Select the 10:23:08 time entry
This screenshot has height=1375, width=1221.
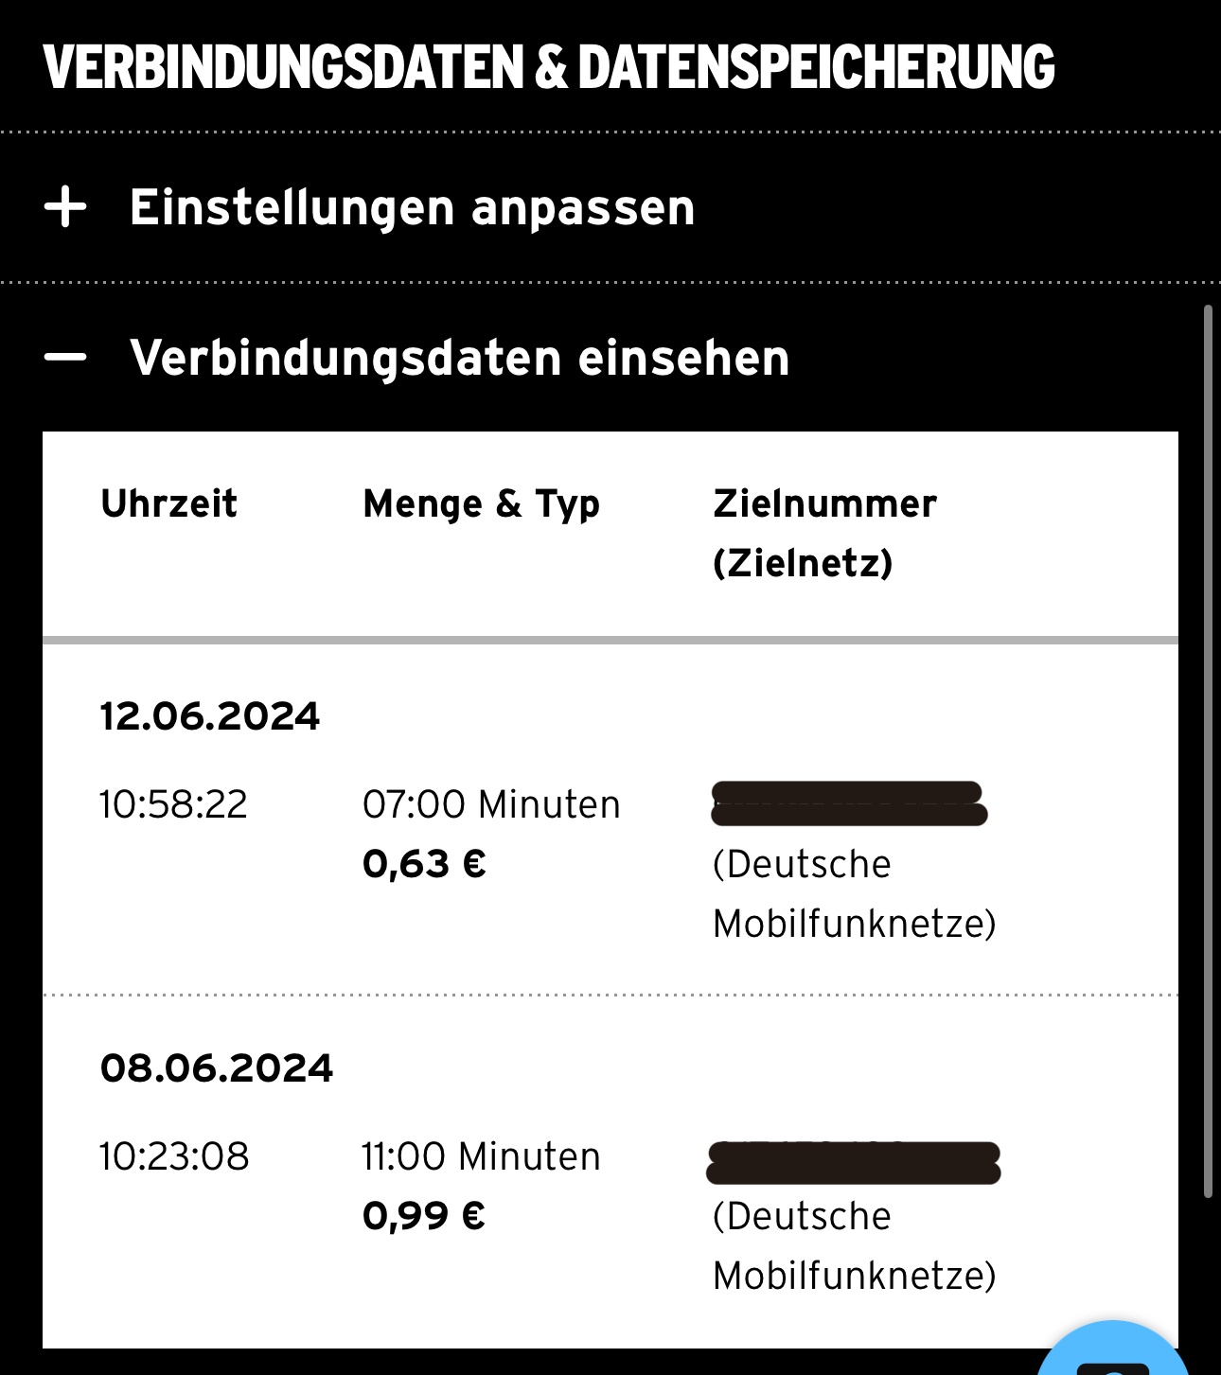174,1156
